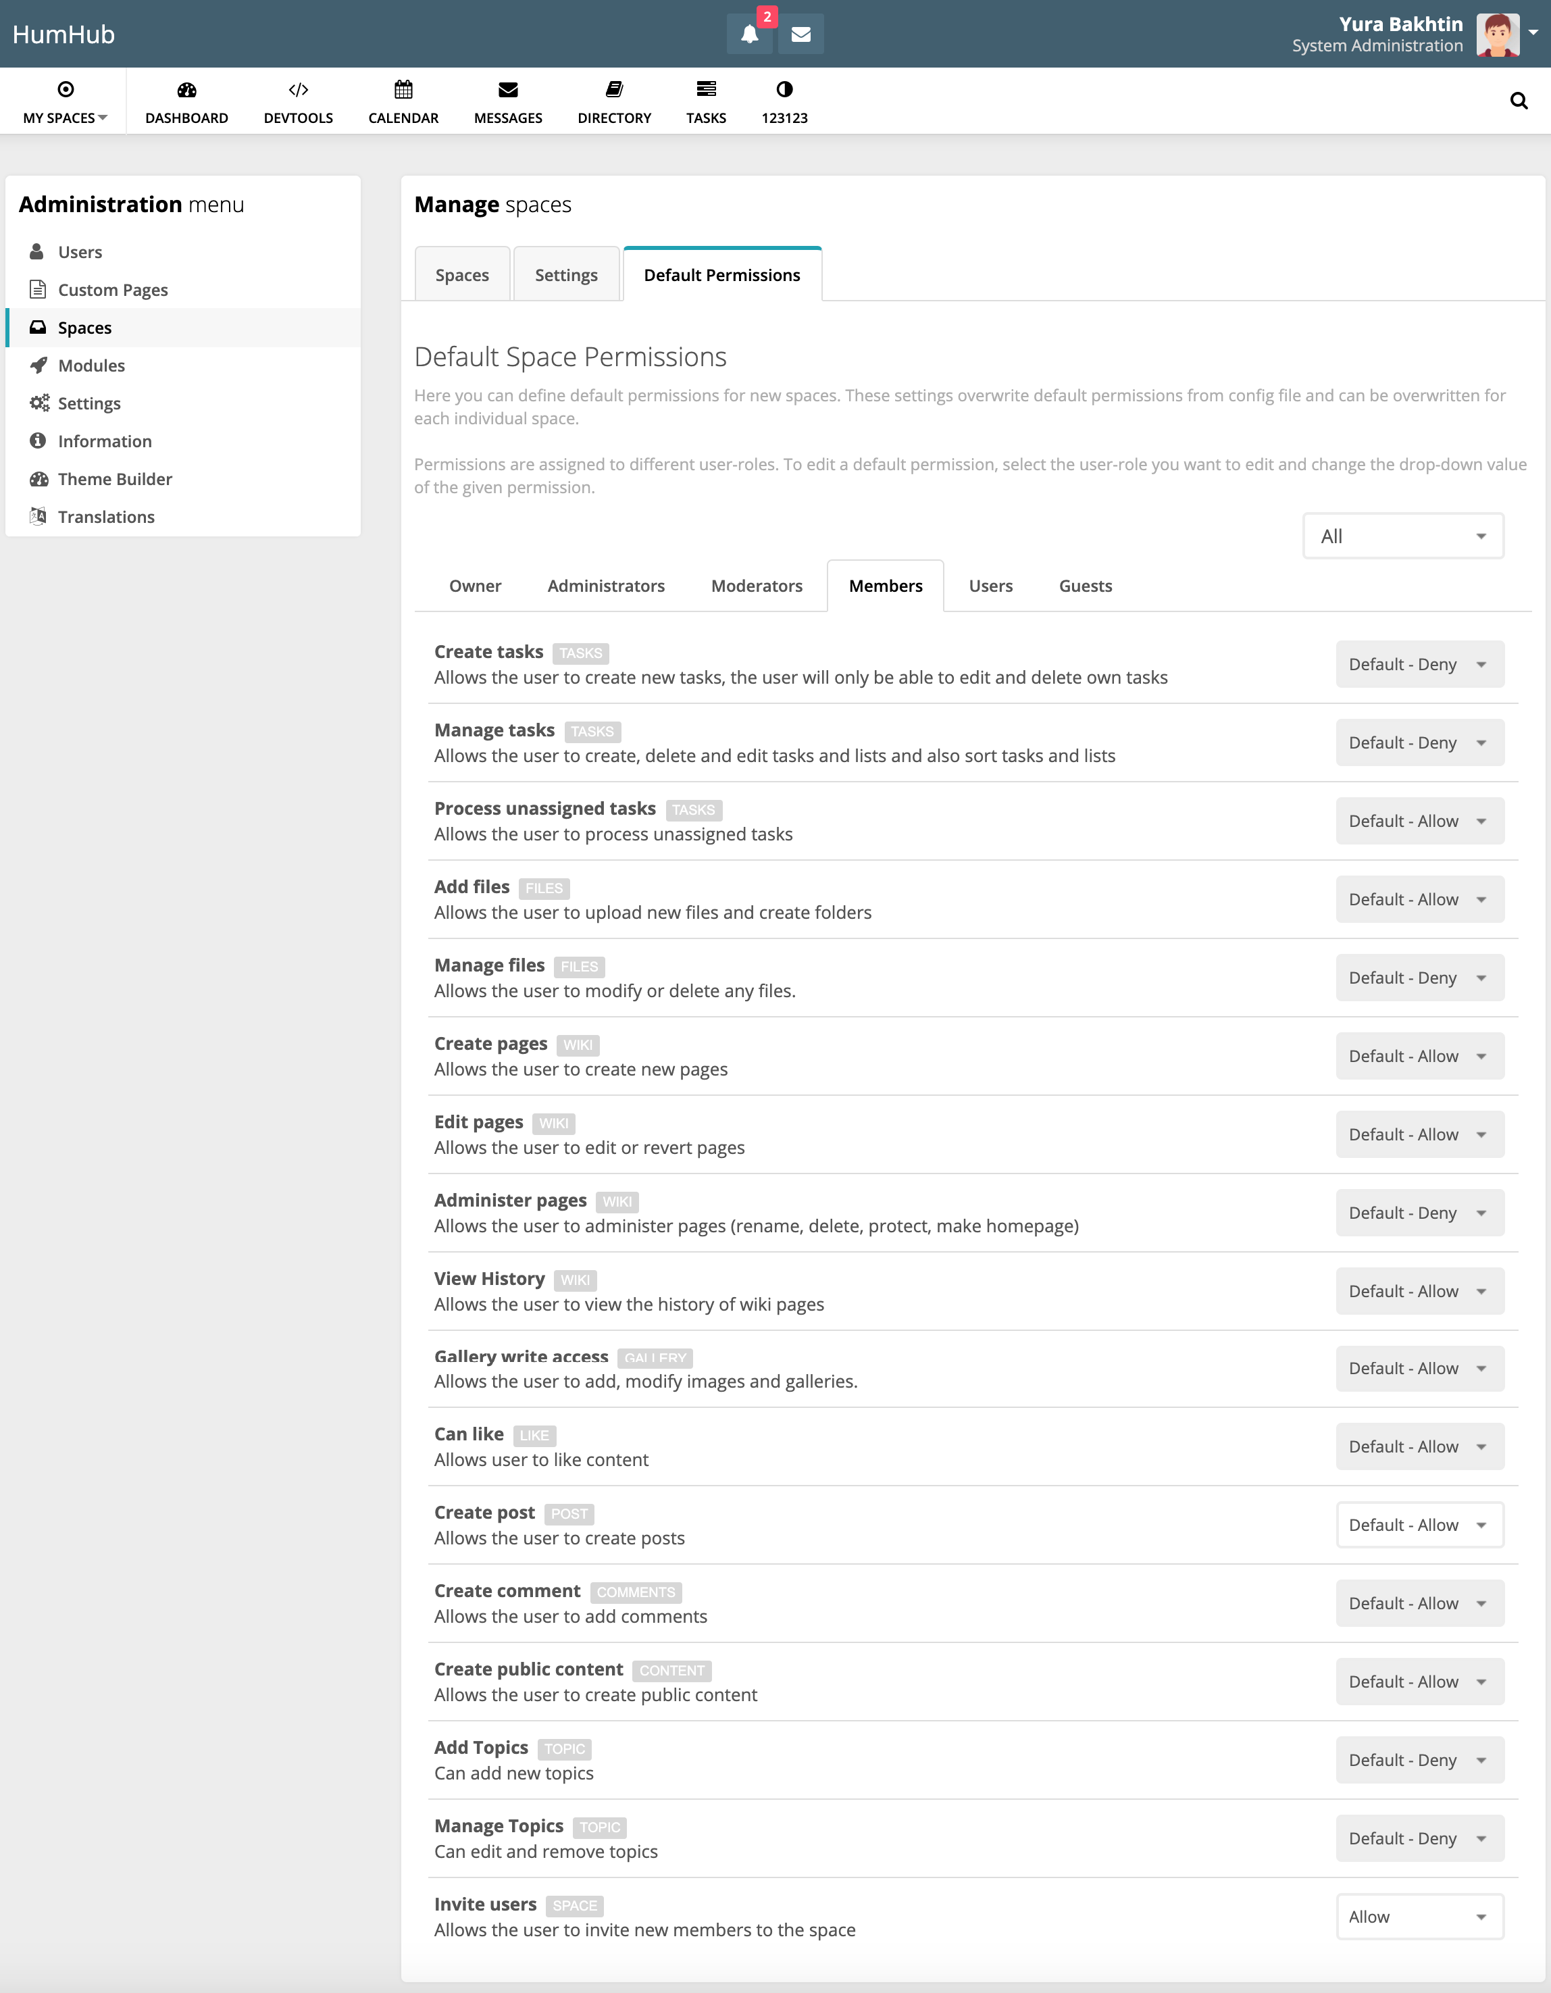Open the Messages envelope icon
The height and width of the screenshot is (1993, 1551).
click(800, 33)
